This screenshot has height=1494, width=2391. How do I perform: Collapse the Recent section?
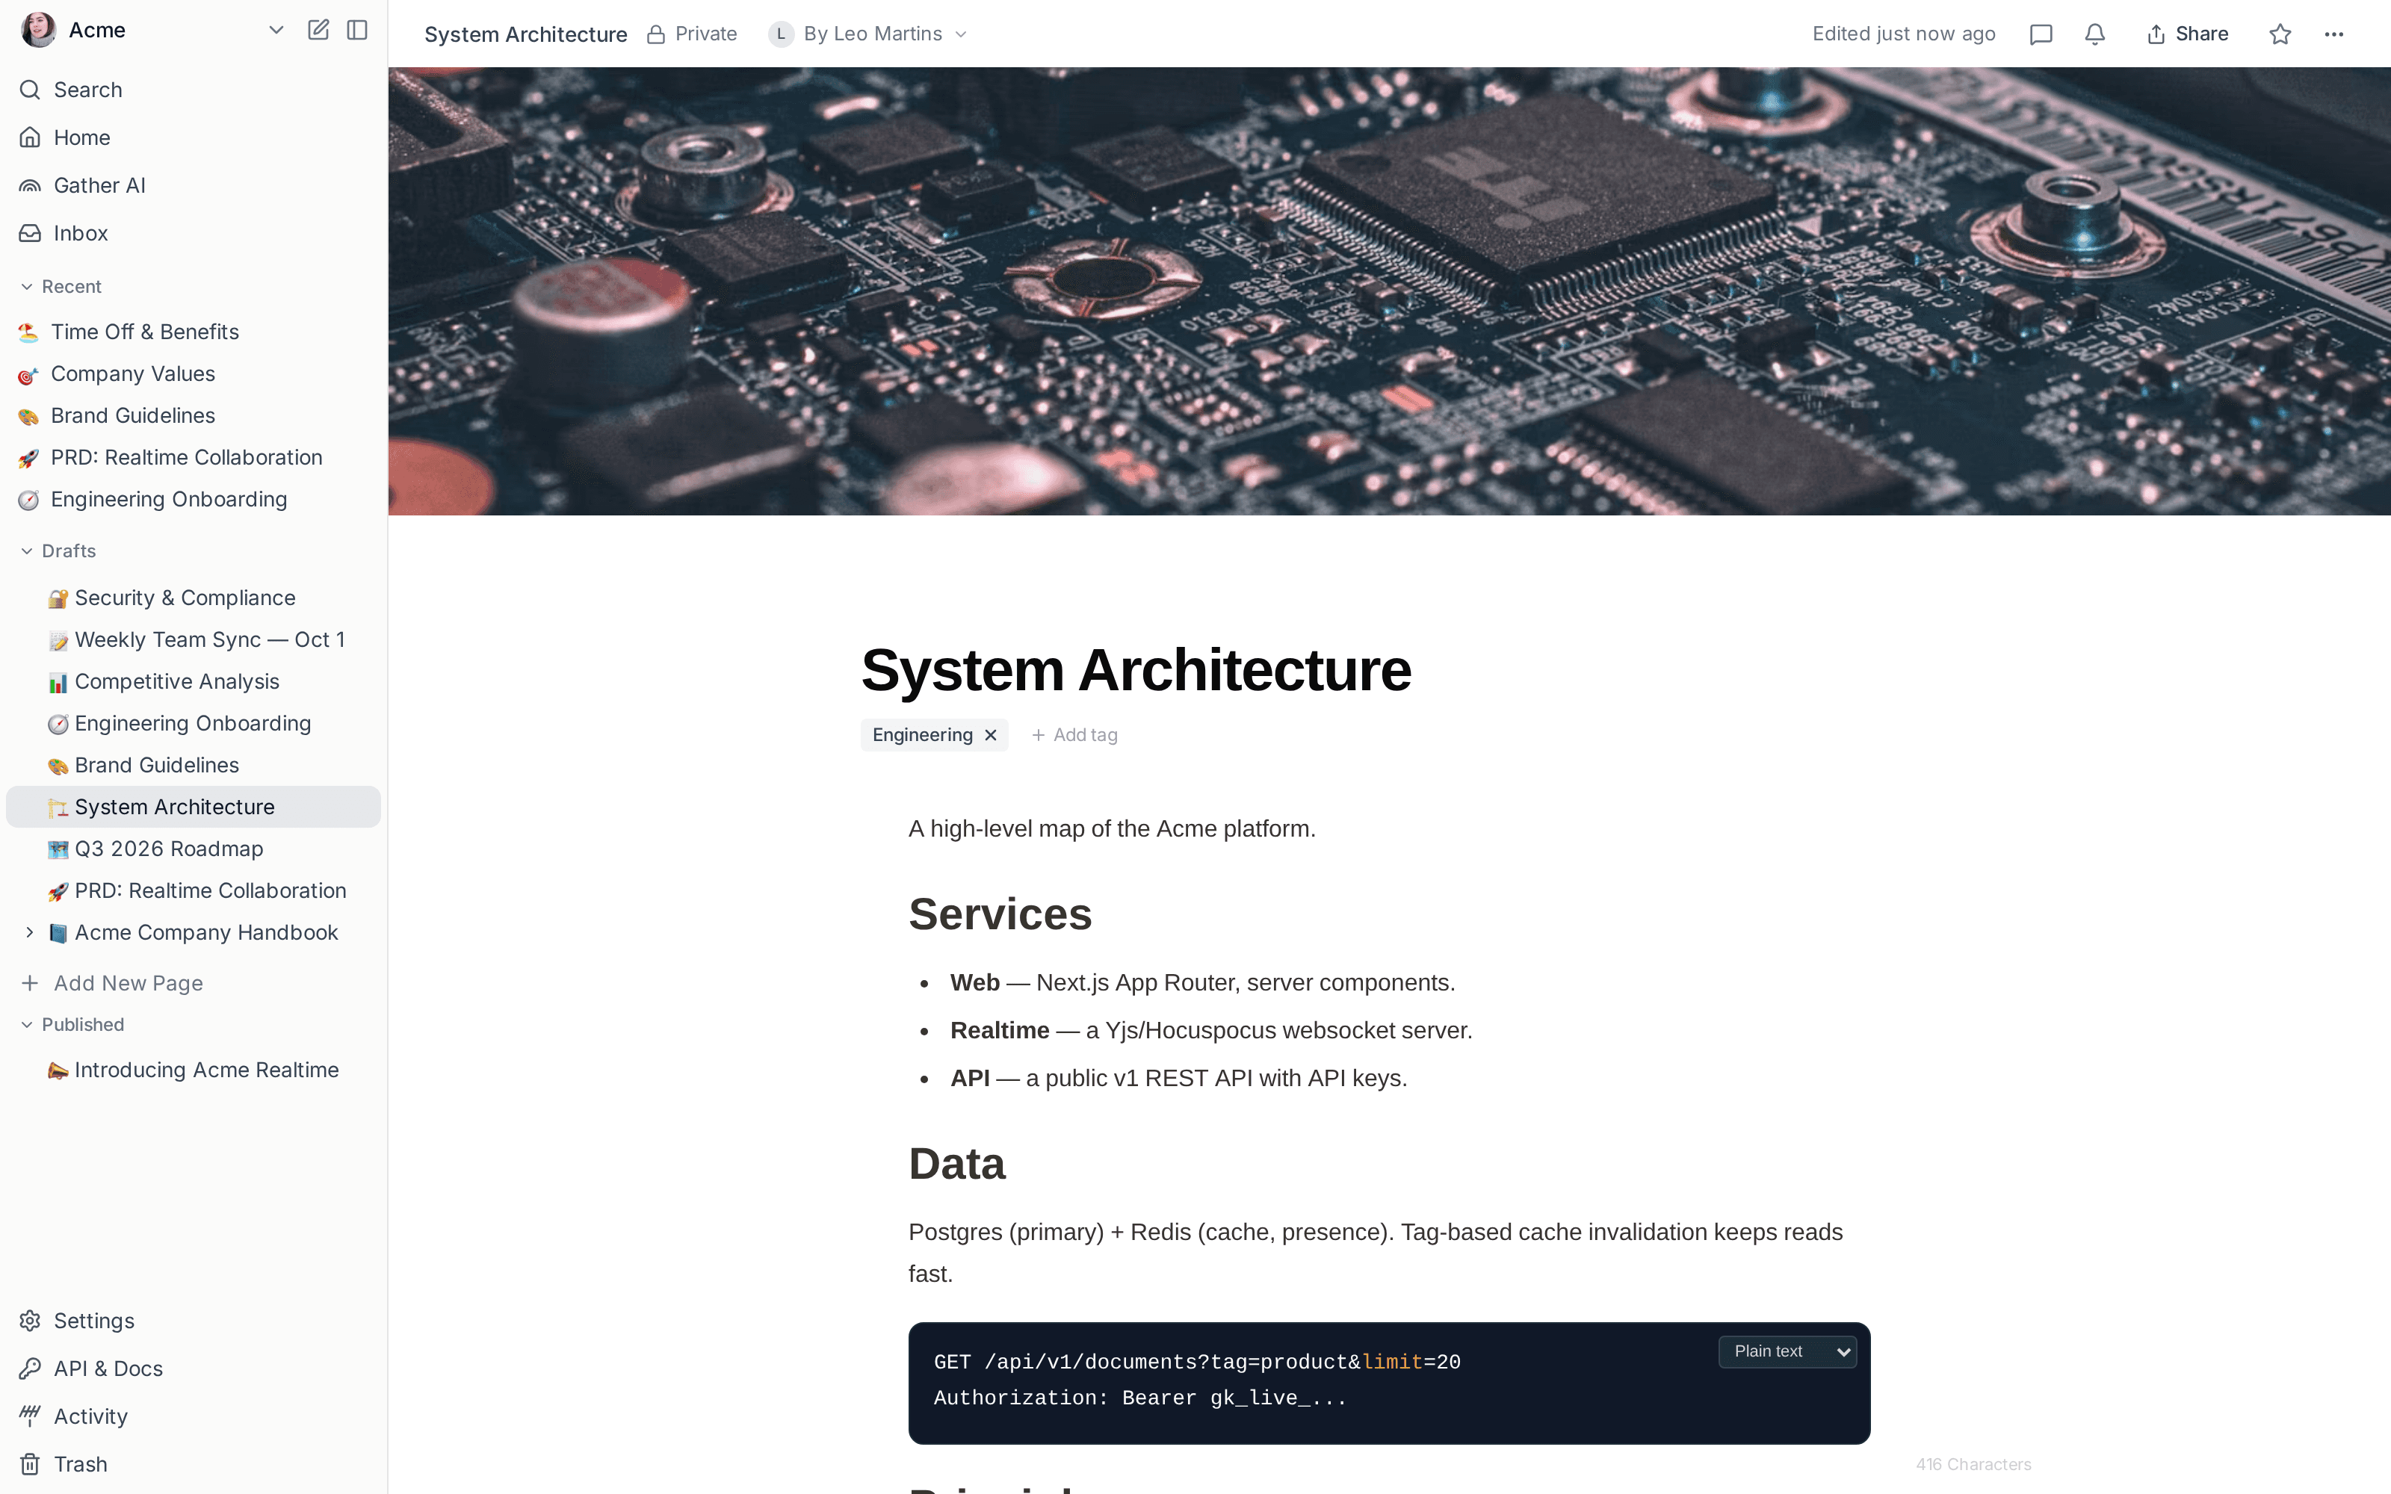point(61,287)
